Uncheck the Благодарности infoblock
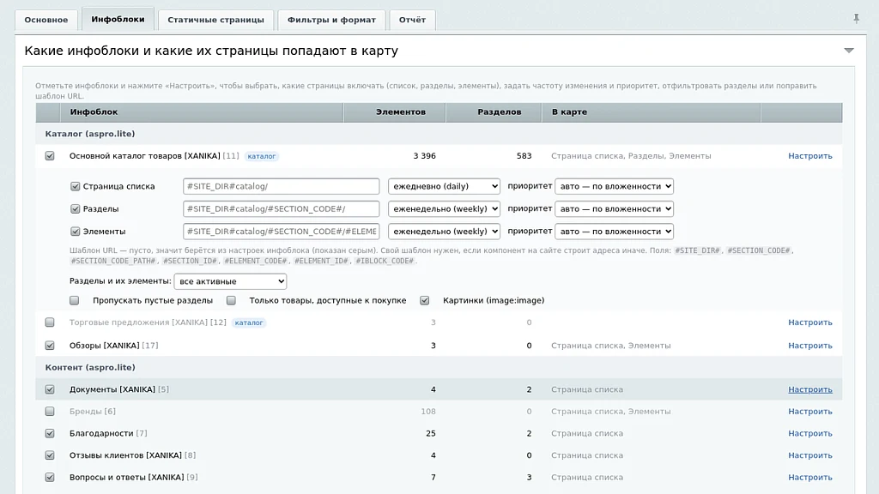The height and width of the screenshot is (494, 879). [50, 433]
